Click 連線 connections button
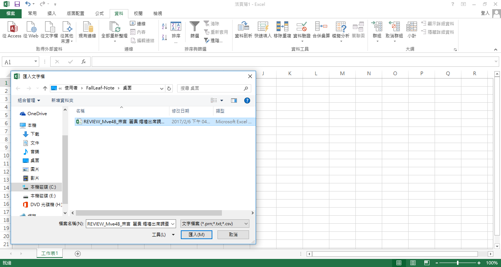Viewport: 501px width, 267px height. pos(138,23)
